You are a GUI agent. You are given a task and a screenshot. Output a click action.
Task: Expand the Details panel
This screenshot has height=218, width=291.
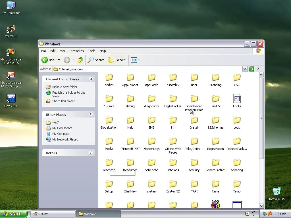[91, 152]
